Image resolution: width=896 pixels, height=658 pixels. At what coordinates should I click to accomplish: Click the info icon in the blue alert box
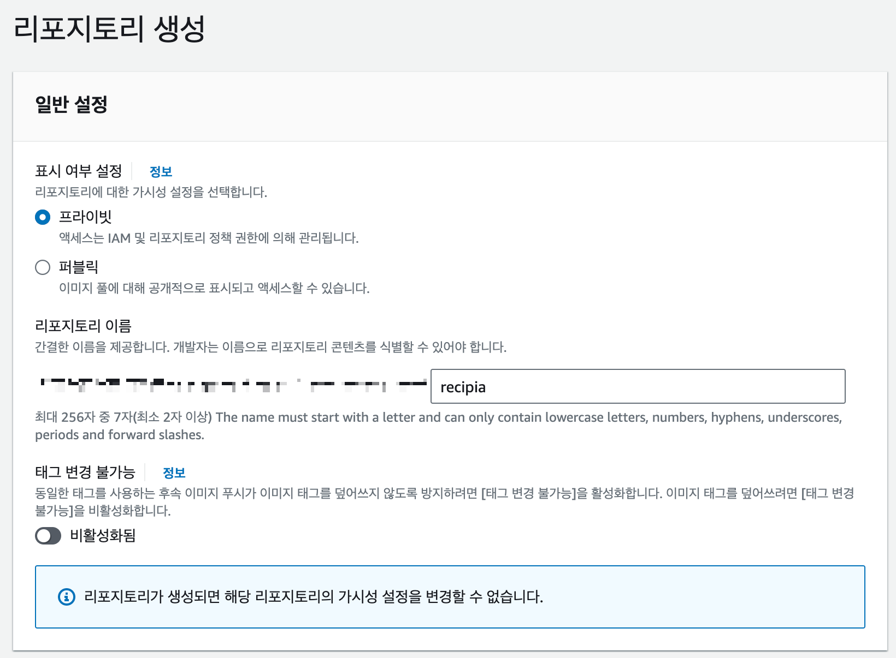(x=67, y=597)
